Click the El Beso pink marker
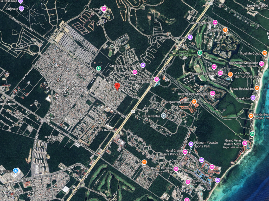Screen dimensions: 269x201 tap(188, 182)
